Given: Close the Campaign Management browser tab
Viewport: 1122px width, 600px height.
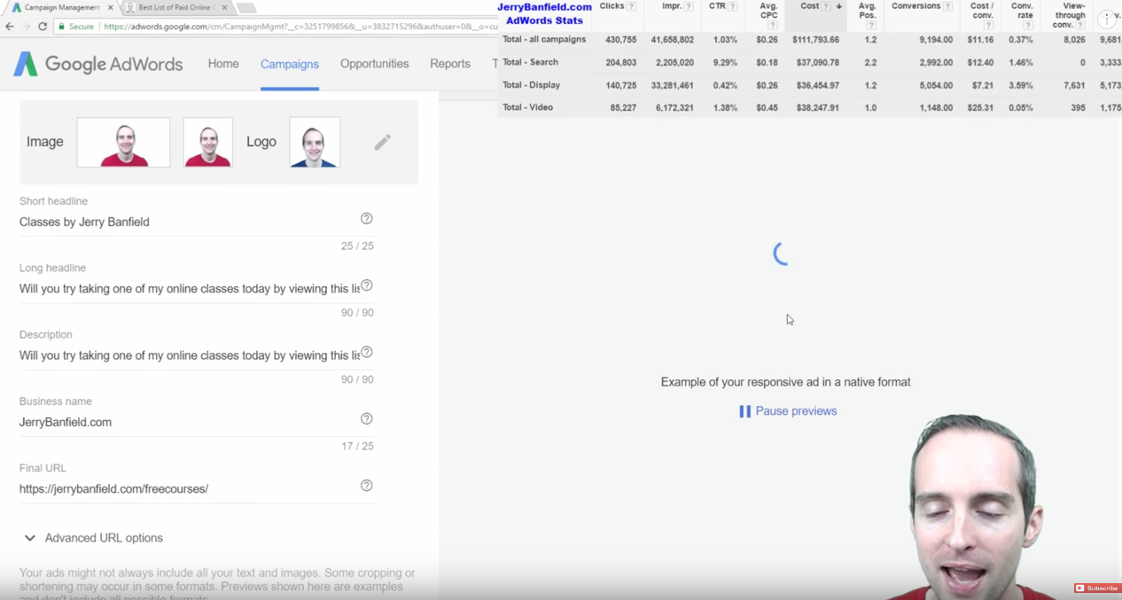Looking at the screenshot, I should tap(111, 7).
